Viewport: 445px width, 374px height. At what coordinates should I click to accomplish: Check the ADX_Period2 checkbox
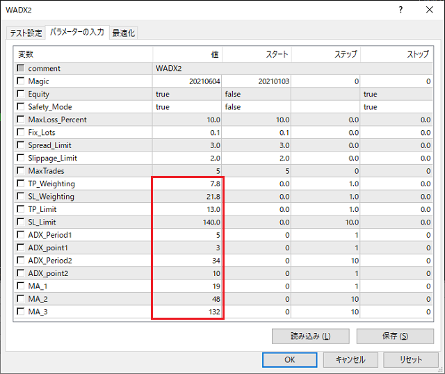(21, 260)
